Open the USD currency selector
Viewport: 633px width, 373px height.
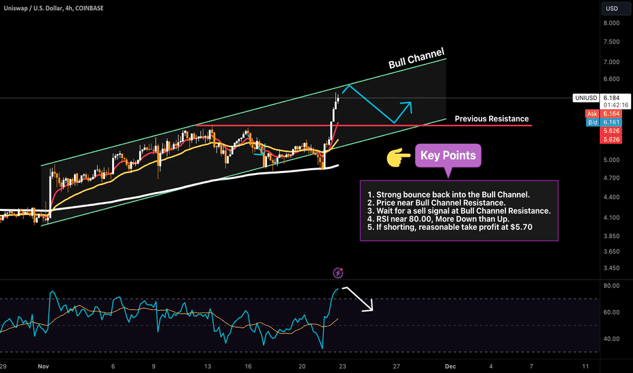[616, 8]
